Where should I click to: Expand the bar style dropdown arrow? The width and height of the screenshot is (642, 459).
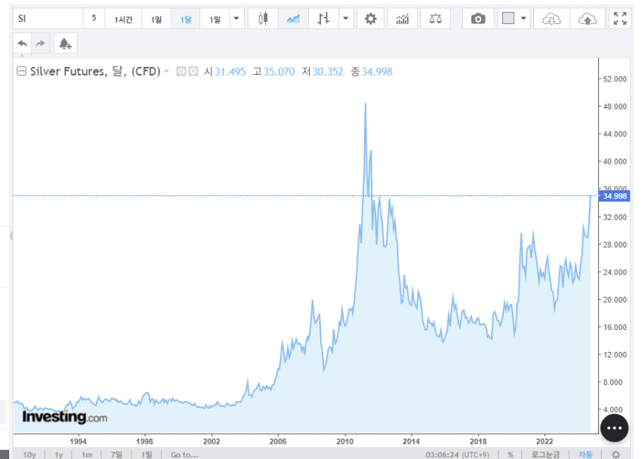pyautogui.click(x=345, y=19)
